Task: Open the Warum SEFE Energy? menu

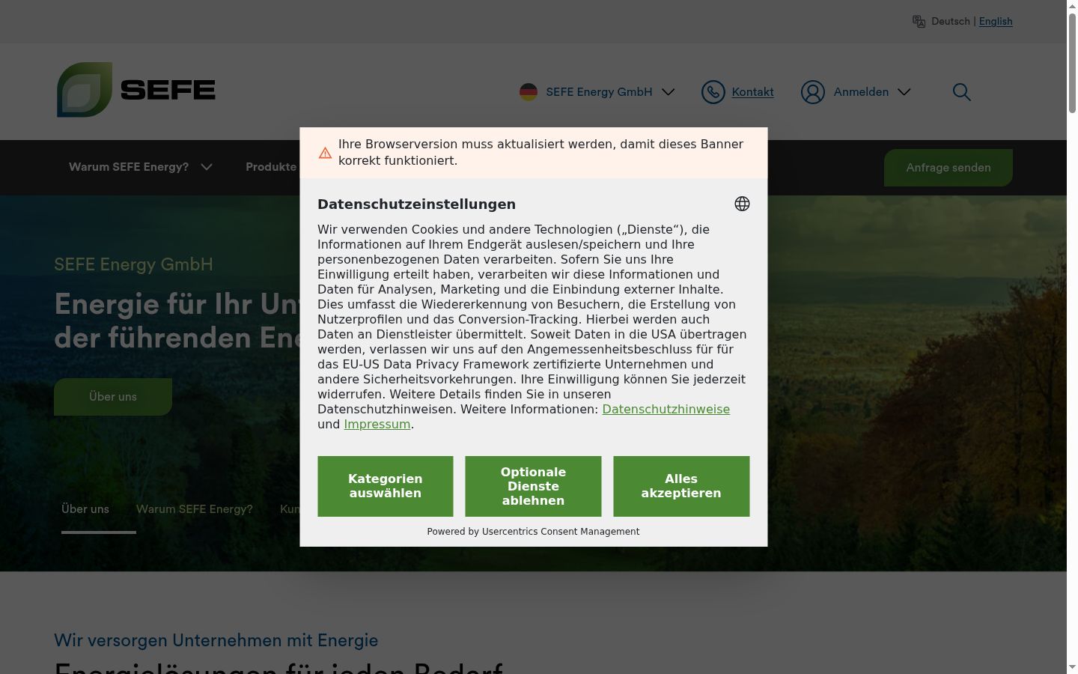Action: click(129, 167)
